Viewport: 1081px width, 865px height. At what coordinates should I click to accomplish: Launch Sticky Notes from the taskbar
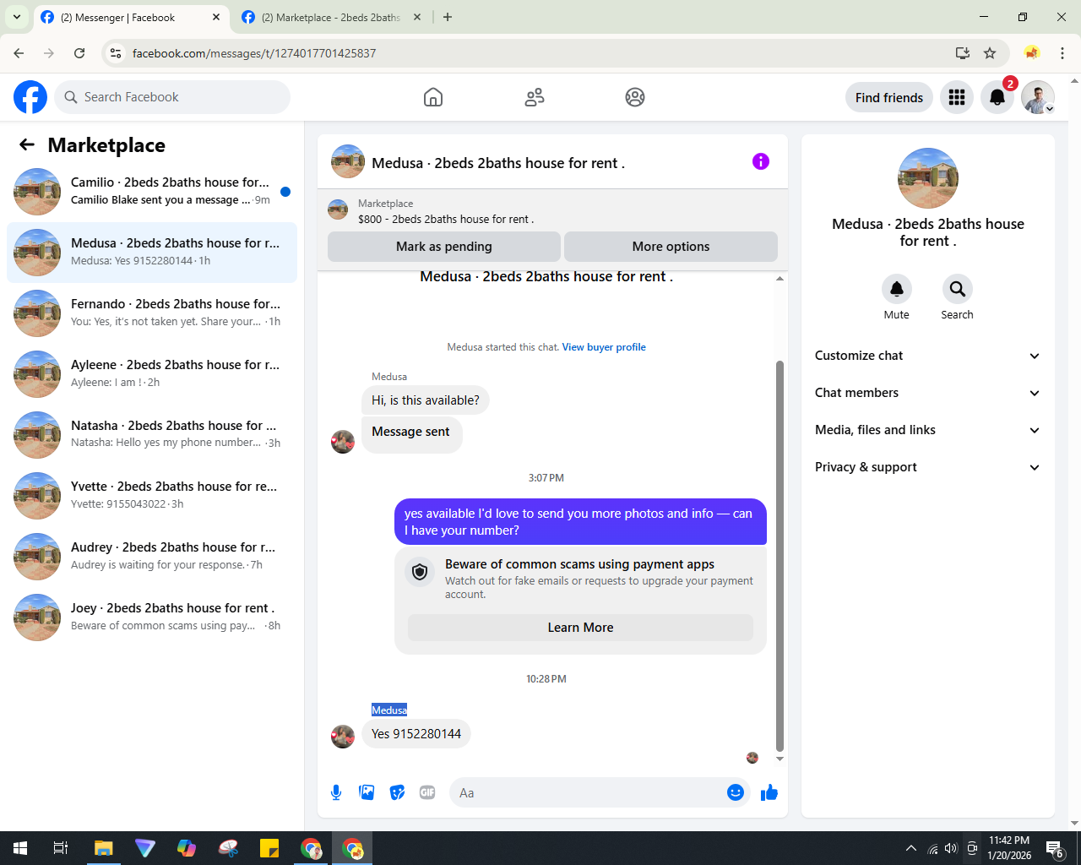pyautogui.click(x=269, y=848)
